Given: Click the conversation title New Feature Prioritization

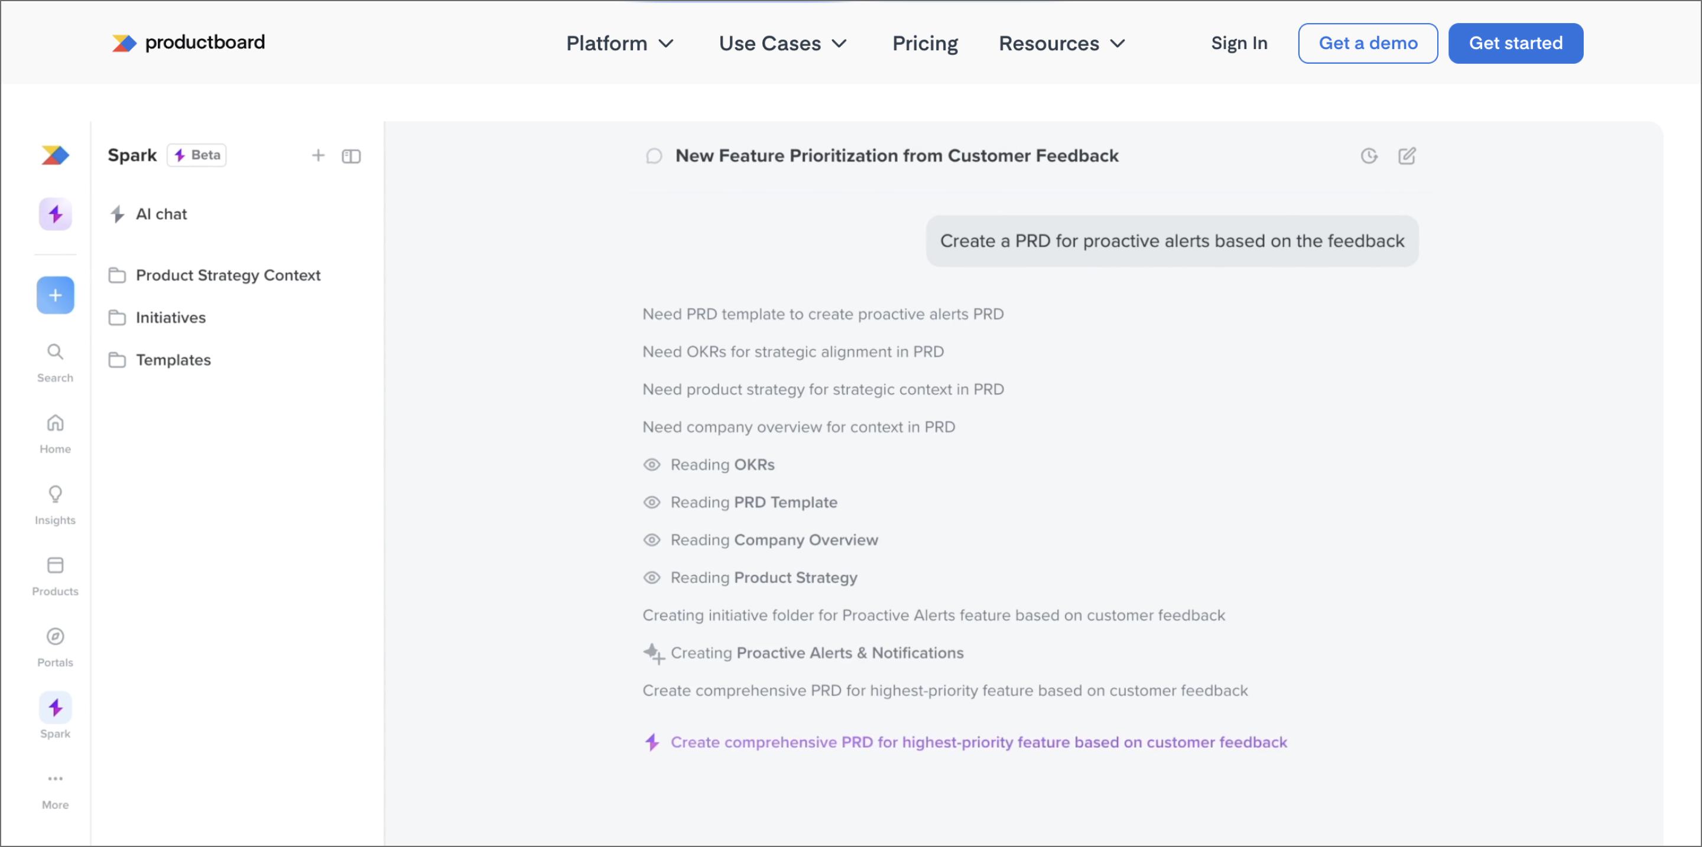Looking at the screenshot, I should pyautogui.click(x=897, y=156).
